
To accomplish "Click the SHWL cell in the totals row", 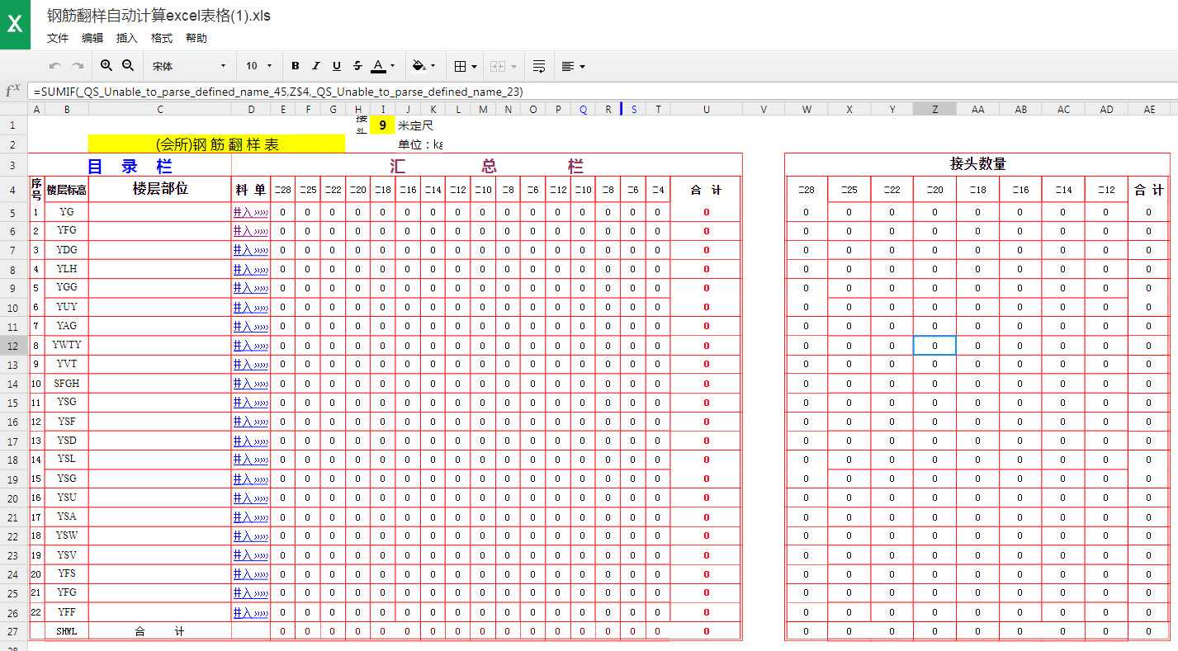I will tap(67, 631).
